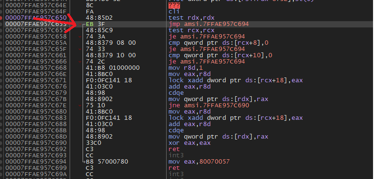Click the cli instruction

(x=174, y=12)
